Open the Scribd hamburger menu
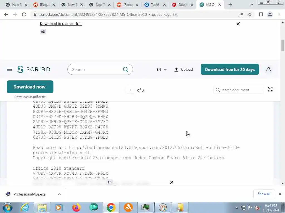285x213 pixels. coord(9,69)
